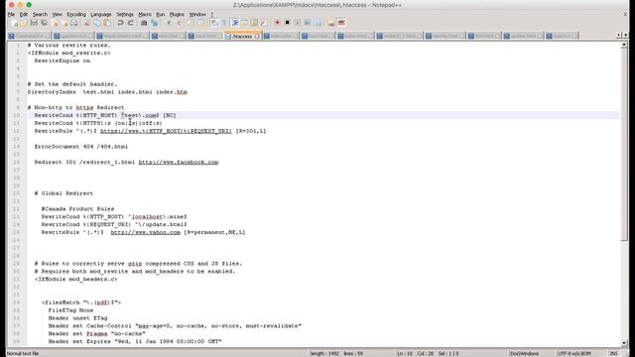Start macro recording with the red button
Image resolution: width=635 pixels, height=357 pixels.
[x=277, y=23]
